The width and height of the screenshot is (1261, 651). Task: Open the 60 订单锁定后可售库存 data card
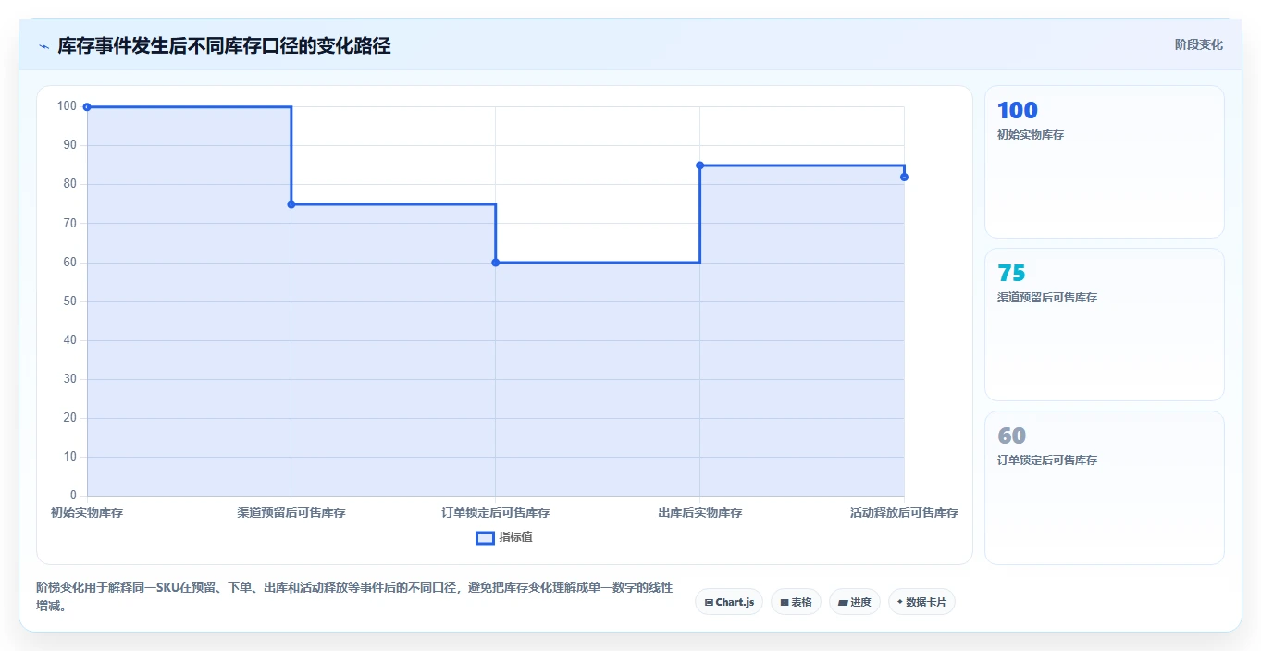[x=1105, y=487]
